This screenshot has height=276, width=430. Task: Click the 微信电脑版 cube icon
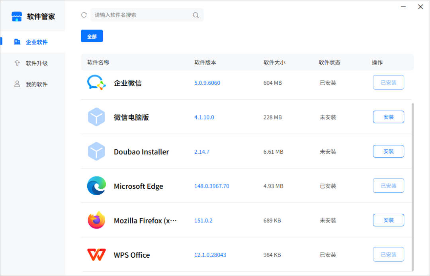(96, 117)
